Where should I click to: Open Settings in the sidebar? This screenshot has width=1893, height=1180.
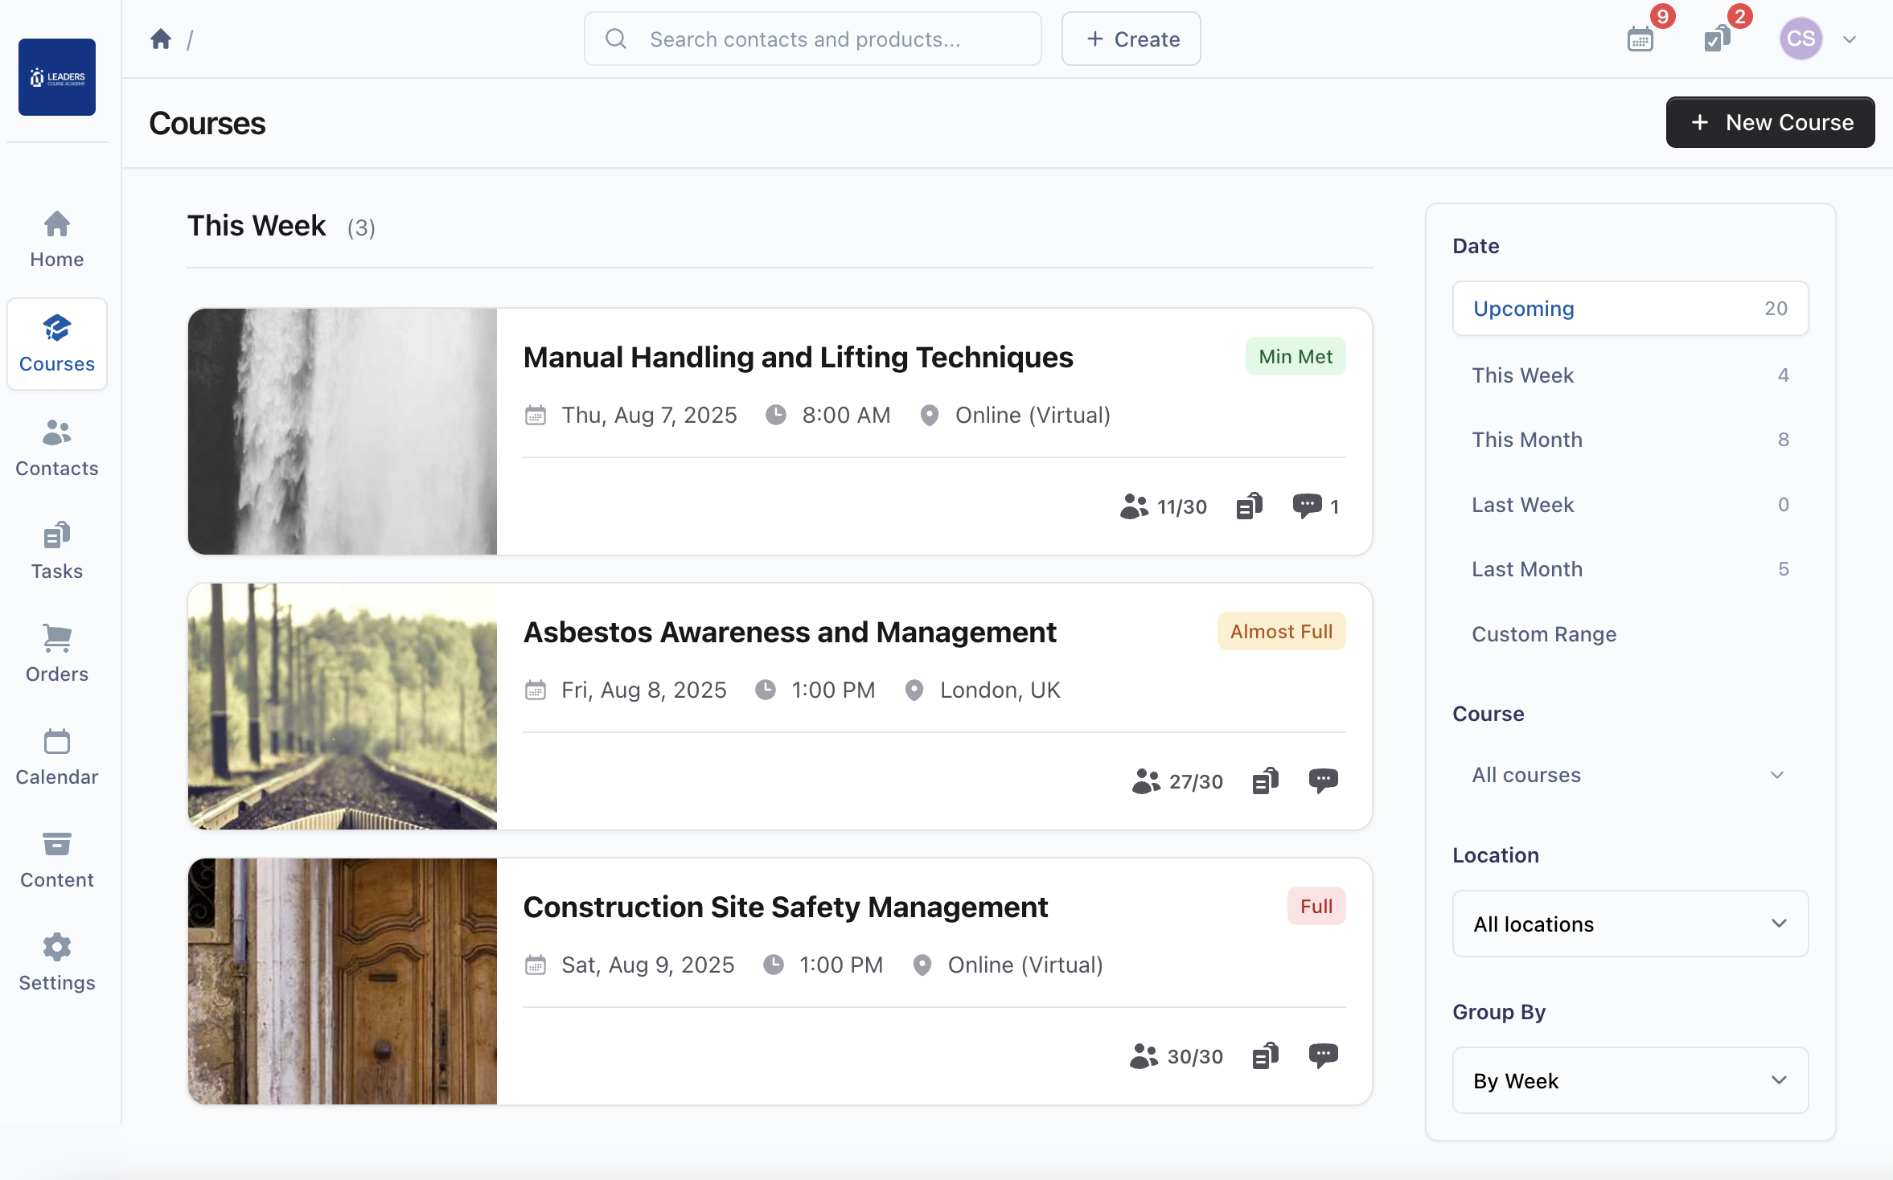[x=57, y=963]
